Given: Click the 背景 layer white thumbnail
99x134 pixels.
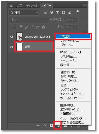Looking at the screenshot, I should tap(19, 47).
